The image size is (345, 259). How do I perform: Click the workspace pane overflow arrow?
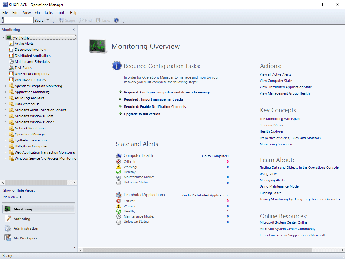pyautogui.click(x=74, y=248)
